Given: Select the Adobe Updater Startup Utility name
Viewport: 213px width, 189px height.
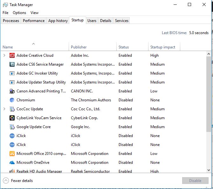Looking at the screenshot, I should (x=41, y=82).
